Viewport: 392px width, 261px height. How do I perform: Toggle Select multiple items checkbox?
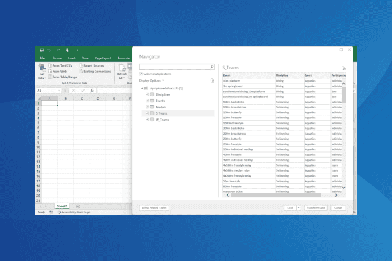(x=141, y=74)
